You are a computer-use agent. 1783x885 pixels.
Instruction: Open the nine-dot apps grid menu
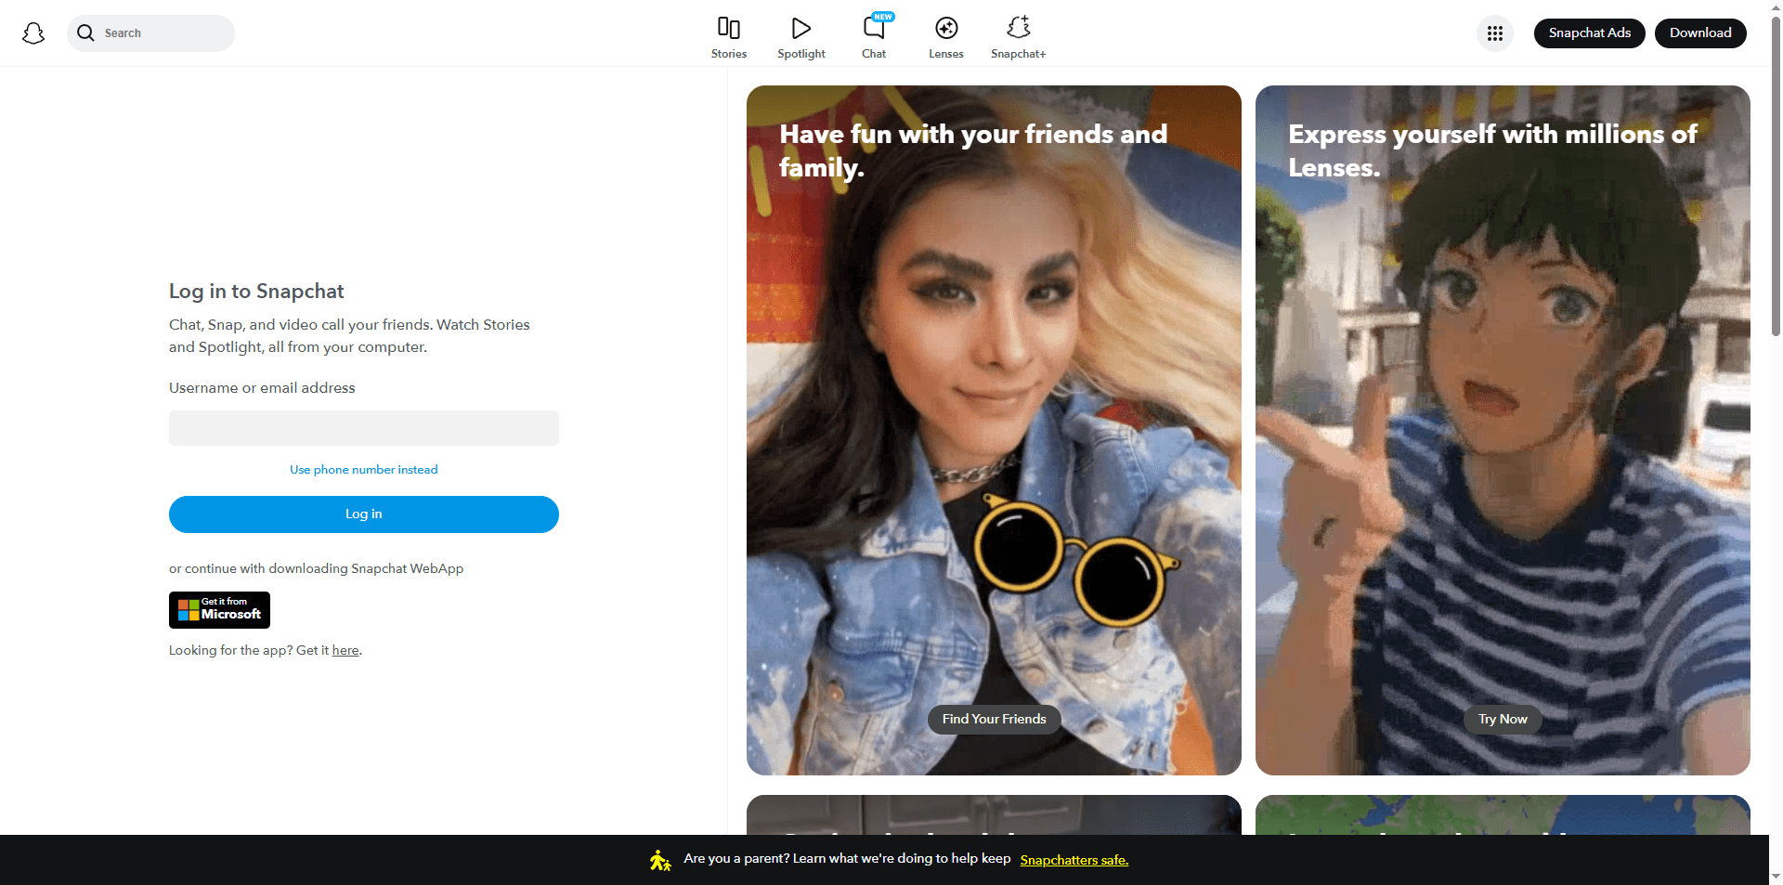coord(1494,33)
